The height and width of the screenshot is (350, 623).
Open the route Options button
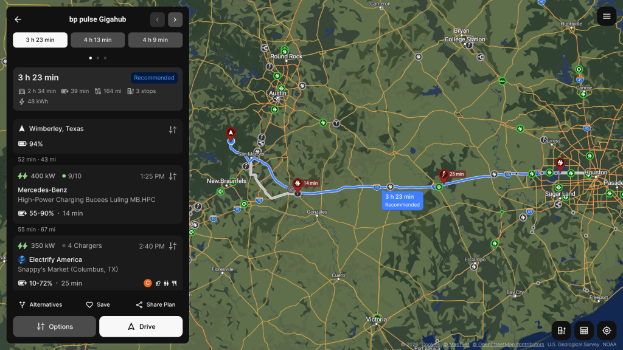click(54, 326)
